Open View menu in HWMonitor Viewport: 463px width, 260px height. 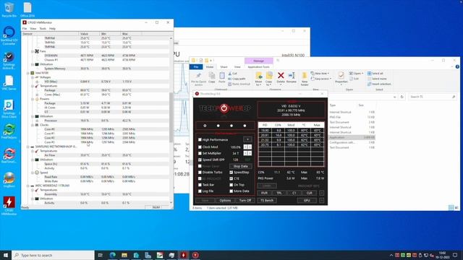(33, 29)
